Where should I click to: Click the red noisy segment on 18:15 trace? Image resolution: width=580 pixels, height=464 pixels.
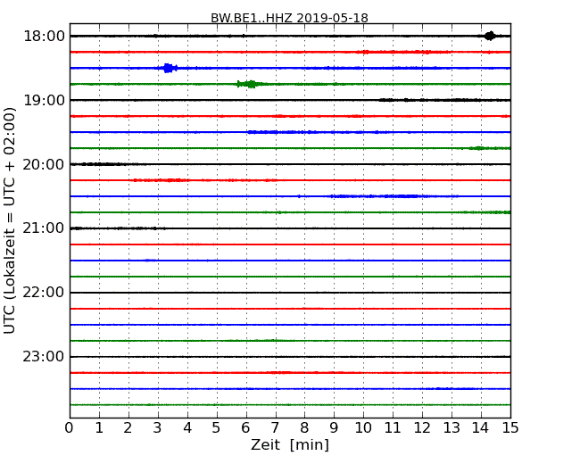[403, 52]
